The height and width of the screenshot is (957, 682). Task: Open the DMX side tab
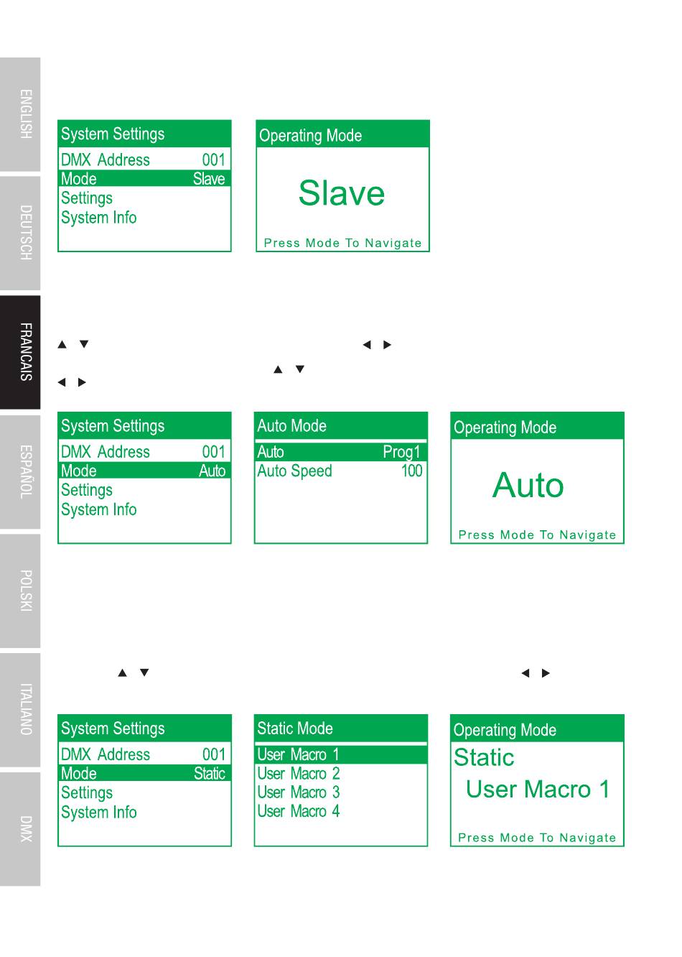click(20, 828)
